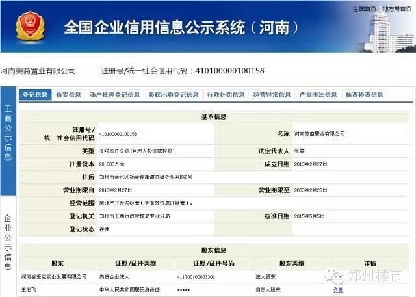Click the company type value 有限责任公司
416x297 pixels.
(136, 151)
